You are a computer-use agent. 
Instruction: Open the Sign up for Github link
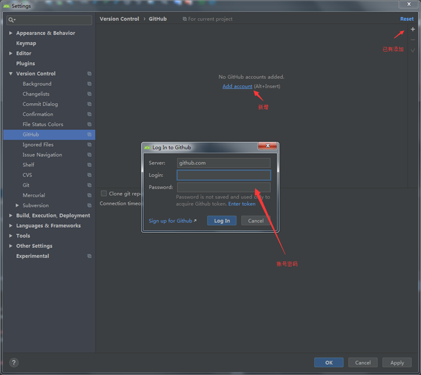[170, 221]
